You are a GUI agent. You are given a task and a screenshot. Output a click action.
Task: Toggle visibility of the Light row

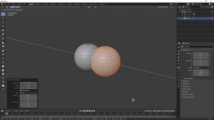pyautogui.click(x=212, y=16)
